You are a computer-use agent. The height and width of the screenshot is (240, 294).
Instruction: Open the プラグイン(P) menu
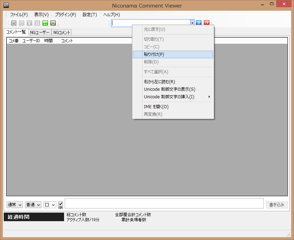click(x=65, y=15)
